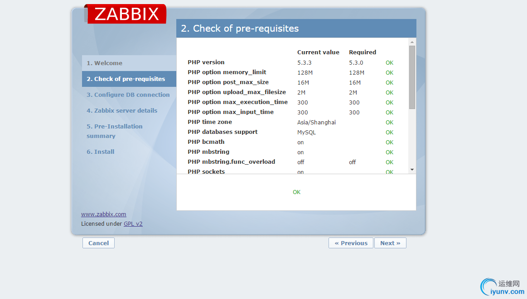Screen dimensions: 527x299
Task: Click the PHP mbstring label
Action: coord(208,152)
